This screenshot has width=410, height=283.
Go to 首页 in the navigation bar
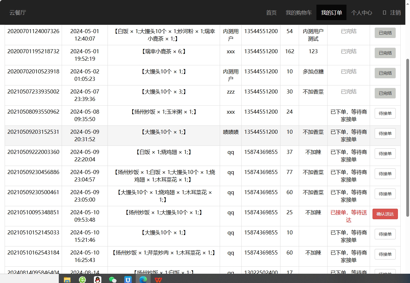tap(271, 13)
